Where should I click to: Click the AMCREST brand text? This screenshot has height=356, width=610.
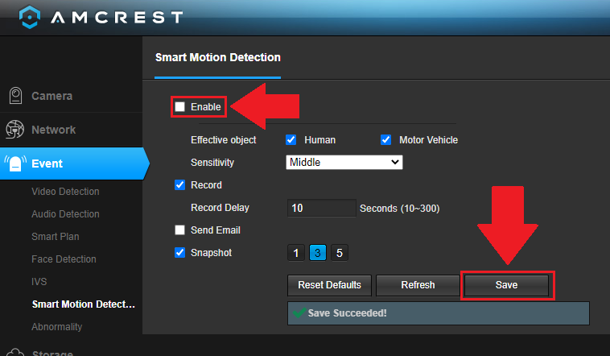click(117, 17)
